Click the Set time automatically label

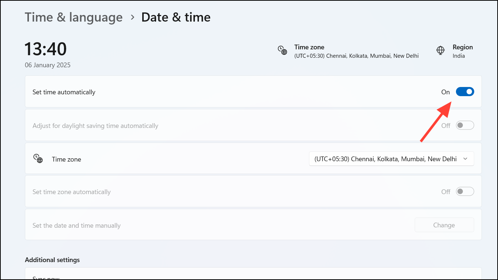(64, 92)
